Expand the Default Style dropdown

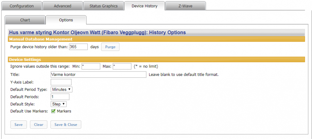[59, 104]
